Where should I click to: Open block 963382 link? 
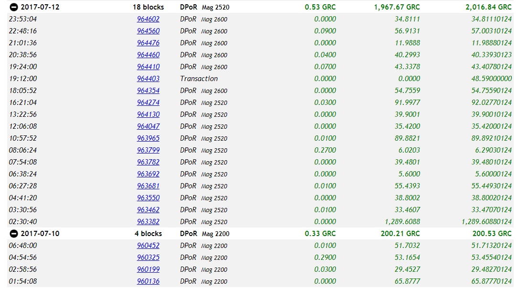tap(148, 222)
